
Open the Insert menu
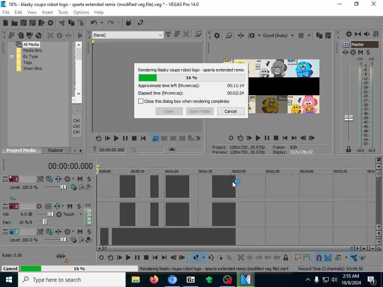[47, 12]
